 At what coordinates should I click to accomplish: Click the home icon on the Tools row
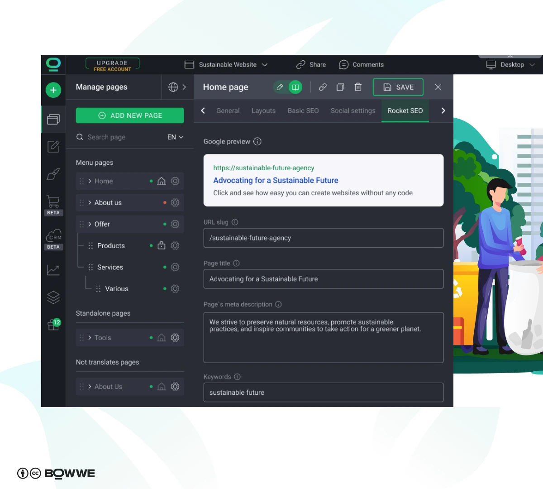tap(162, 338)
